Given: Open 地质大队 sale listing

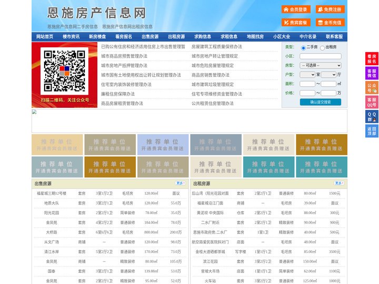Looking at the screenshot, I should click(x=52, y=203).
